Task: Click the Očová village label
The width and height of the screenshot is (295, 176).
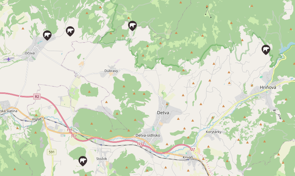Action: (x=30, y=53)
